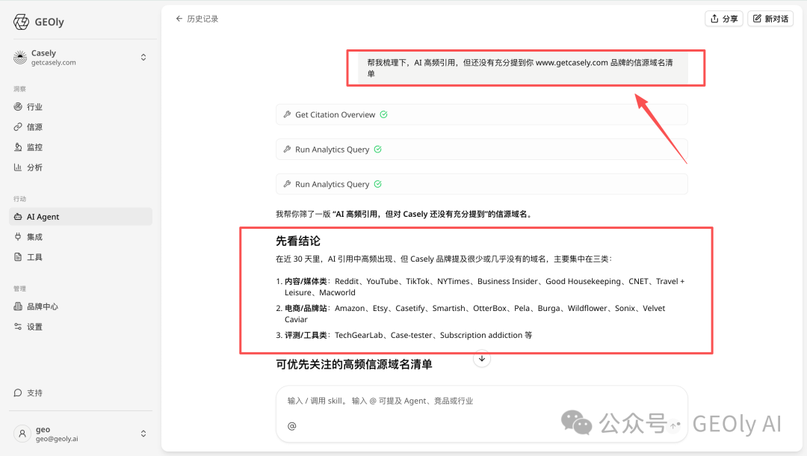
Task: Click the geo user avatar icon
Action: coord(22,434)
